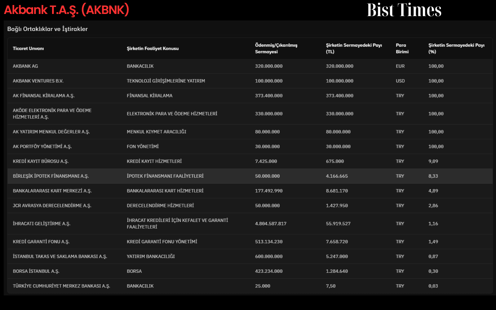Viewport: 496px width, 310px height.
Task: Select BANKALARARASI KART MERKEZİ A.Ş. cell
Action: tap(52, 191)
